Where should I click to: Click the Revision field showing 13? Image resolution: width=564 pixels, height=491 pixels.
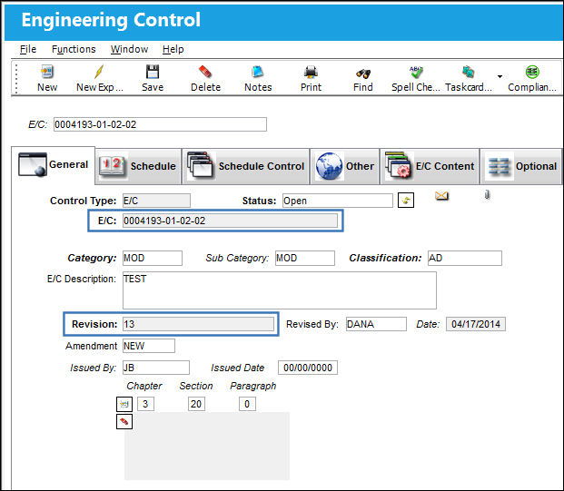(x=198, y=324)
